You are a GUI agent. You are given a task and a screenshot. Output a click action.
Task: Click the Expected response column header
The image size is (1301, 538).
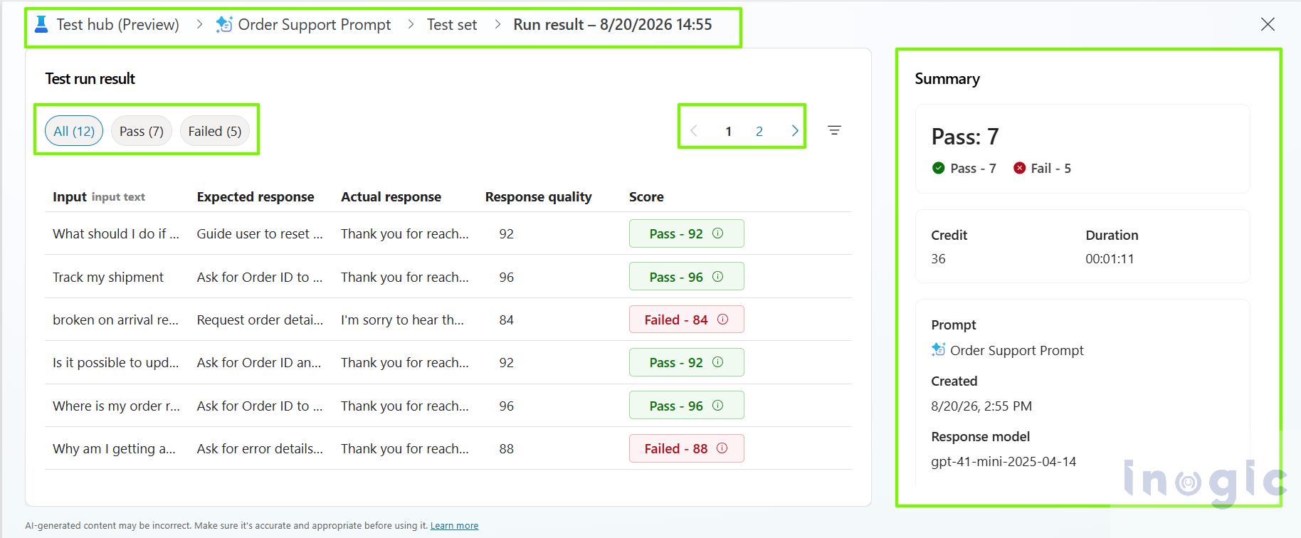(256, 197)
